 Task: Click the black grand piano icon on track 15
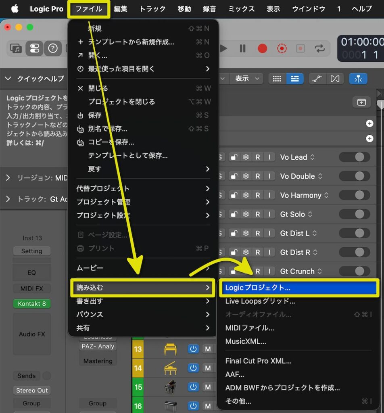tap(170, 387)
